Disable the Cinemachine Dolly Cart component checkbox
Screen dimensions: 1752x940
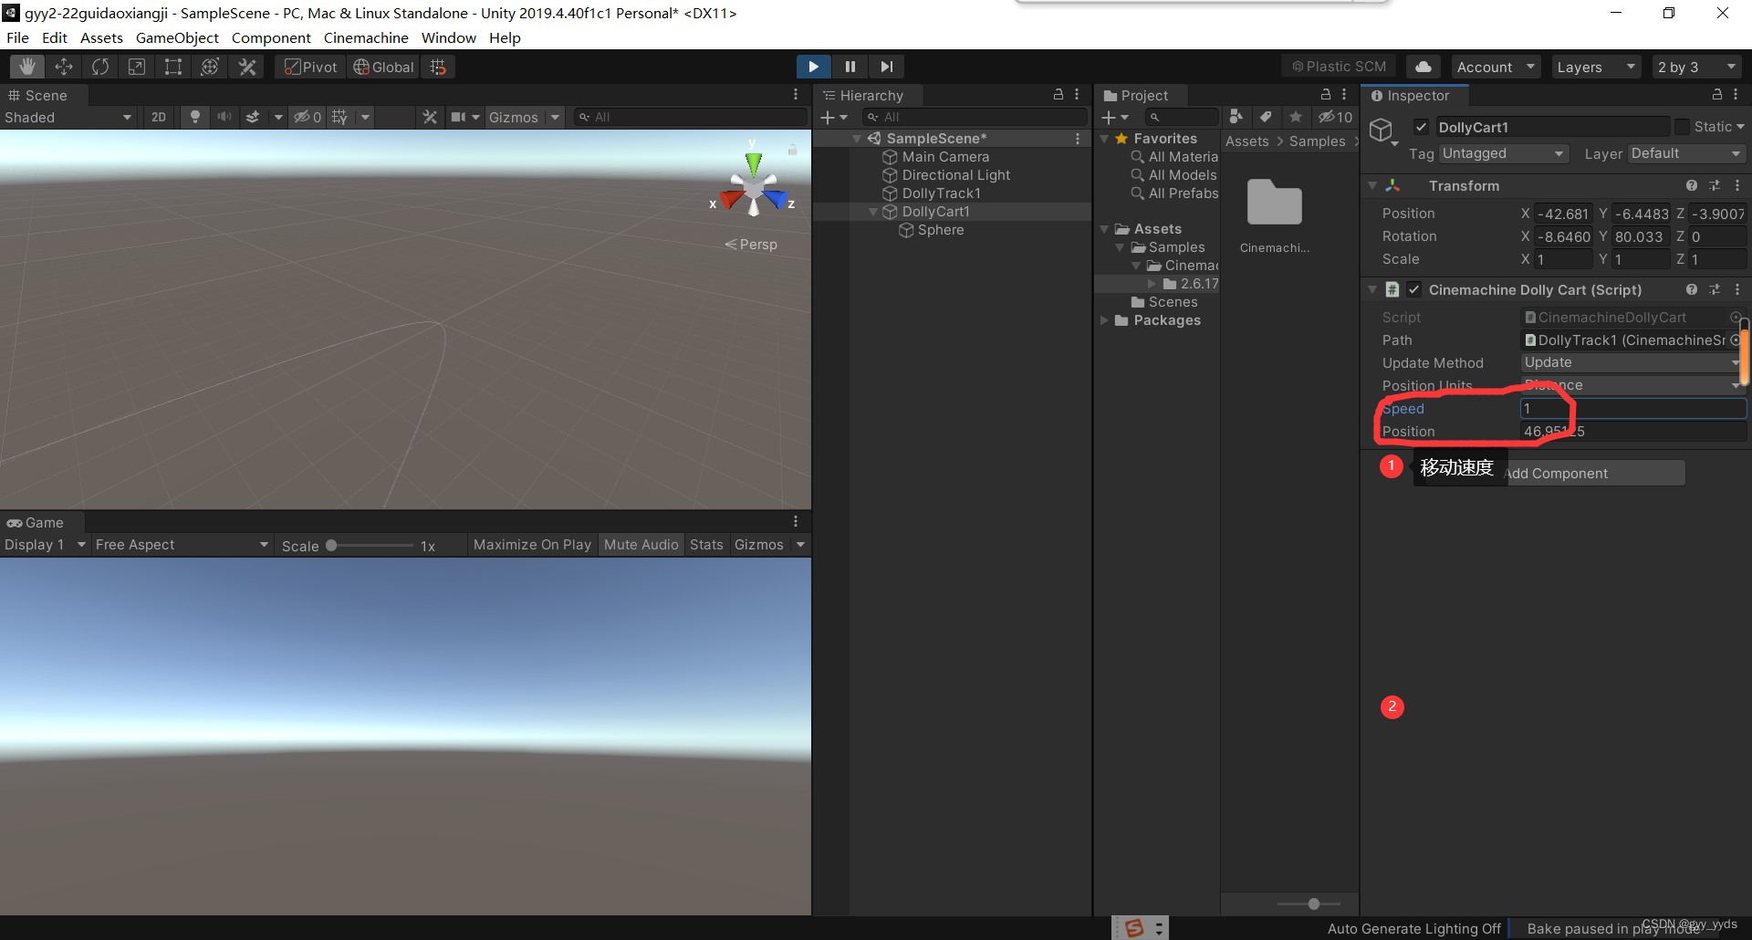pyautogui.click(x=1415, y=289)
